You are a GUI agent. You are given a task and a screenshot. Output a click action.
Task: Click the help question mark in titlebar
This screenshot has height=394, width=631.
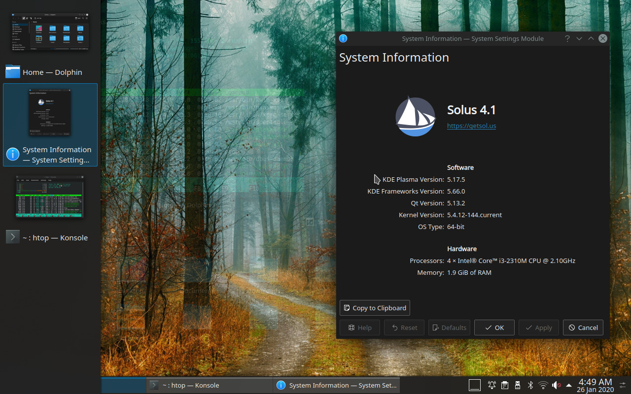[567, 38]
